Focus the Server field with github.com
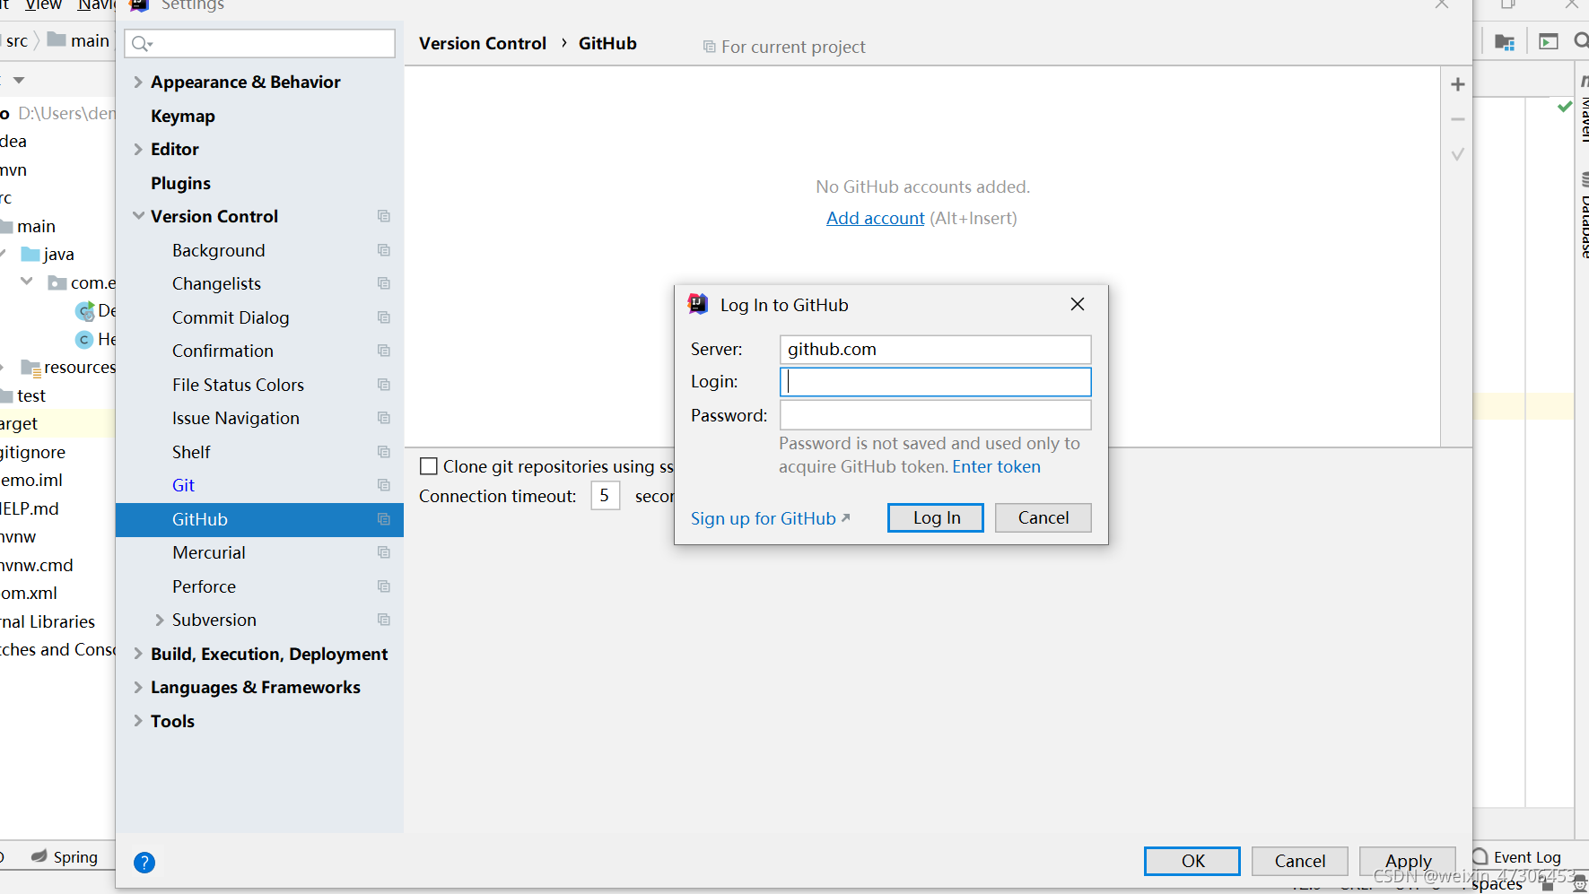1589x894 pixels. [935, 349]
